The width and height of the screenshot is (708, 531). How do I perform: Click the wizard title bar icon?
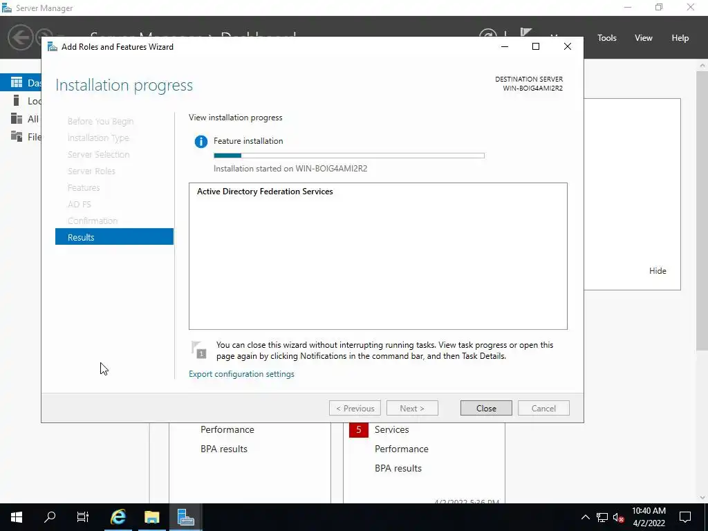(x=53, y=47)
